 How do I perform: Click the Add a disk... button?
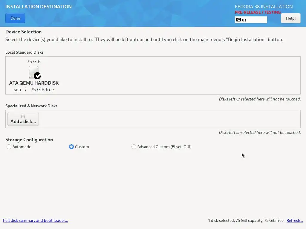(x=23, y=119)
